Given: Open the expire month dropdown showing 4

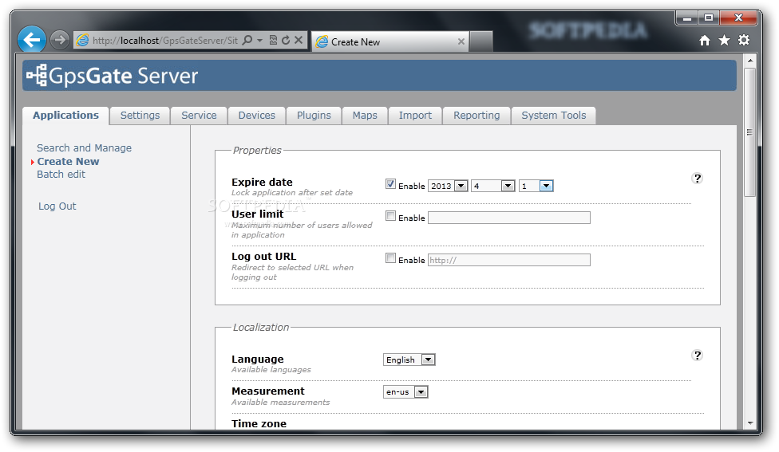Looking at the screenshot, I should (492, 186).
